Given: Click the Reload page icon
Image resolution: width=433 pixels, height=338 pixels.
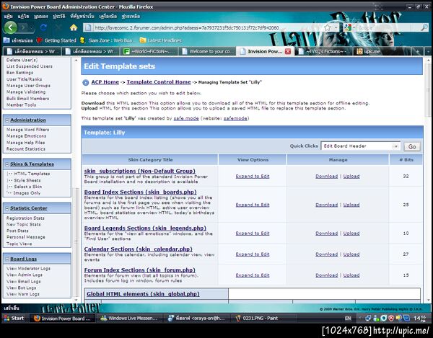Looking at the screenshot, I should click(43, 27).
